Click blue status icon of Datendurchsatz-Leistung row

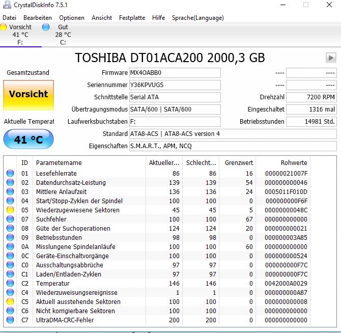[x=10, y=182]
